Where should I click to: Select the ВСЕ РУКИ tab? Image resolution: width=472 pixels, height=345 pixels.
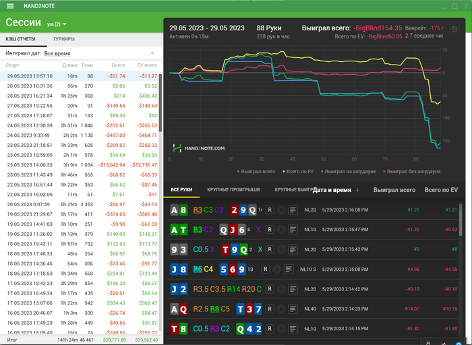pos(181,190)
